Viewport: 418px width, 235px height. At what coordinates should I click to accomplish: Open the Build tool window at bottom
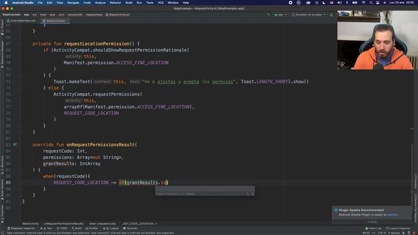(x=76, y=228)
